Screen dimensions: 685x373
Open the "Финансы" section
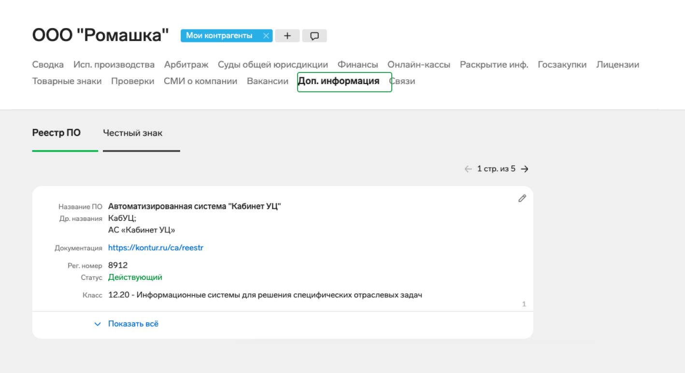(357, 64)
